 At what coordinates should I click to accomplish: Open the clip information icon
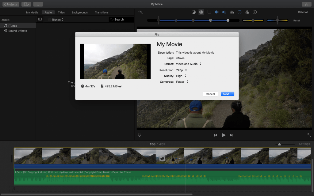click(x=255, y=12)
